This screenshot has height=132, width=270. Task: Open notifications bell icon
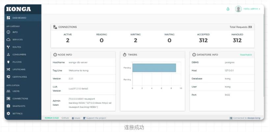tap(228, 9)
